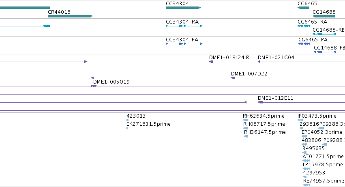The height and width of the screenshot is (187, 345).
Task: Select the RH36147.5prime EST glyph
Action: click(x=246, y=136)
